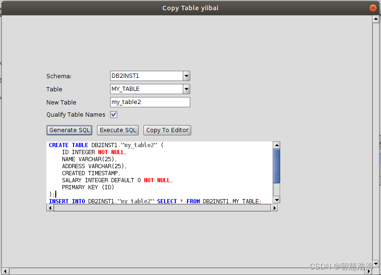Screen dimensions: 381x275
Task: Click the horizontal scrollbar's left arrow
Action: coord(50,208)
